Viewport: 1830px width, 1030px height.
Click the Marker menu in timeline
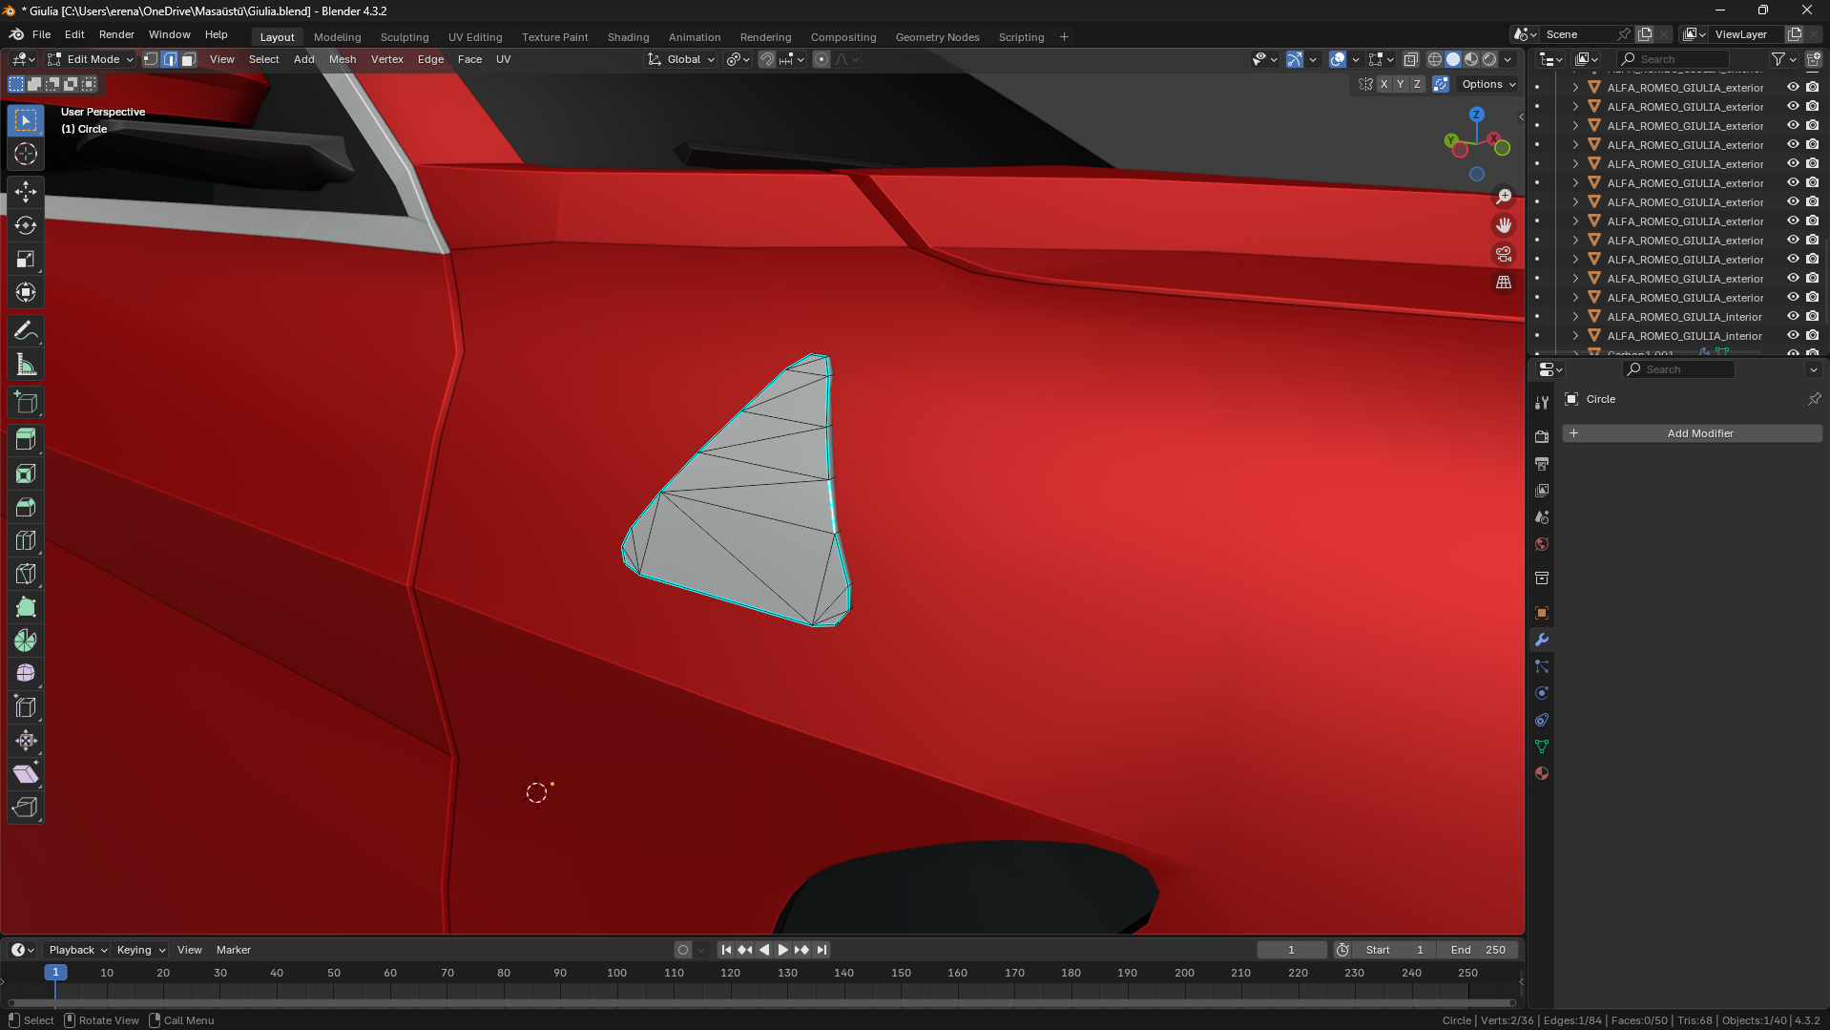[234, 950]
